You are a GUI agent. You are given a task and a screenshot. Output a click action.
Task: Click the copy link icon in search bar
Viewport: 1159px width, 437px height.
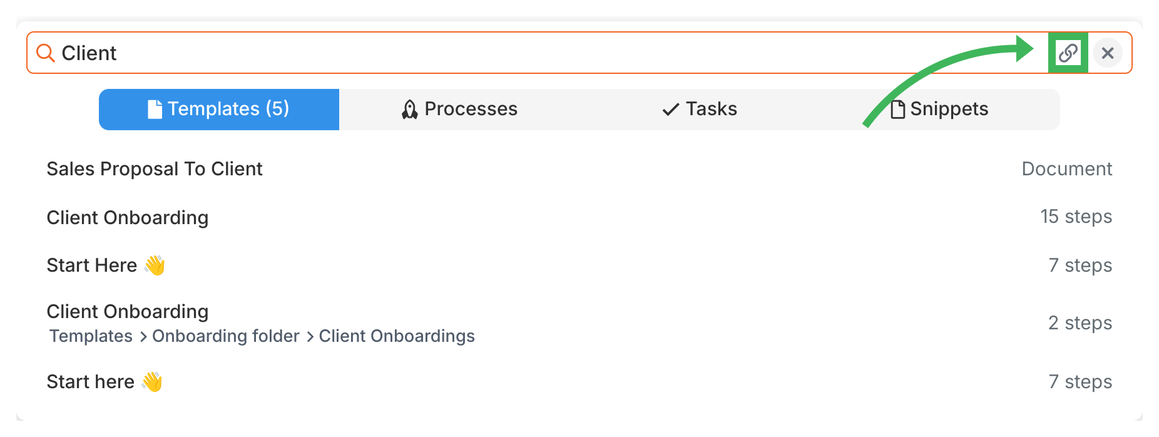(1068, 53)
